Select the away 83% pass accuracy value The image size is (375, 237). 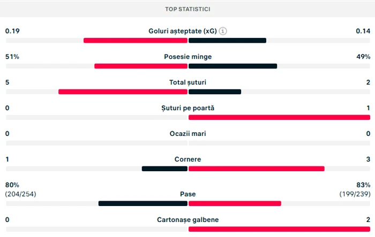(363, 185)
